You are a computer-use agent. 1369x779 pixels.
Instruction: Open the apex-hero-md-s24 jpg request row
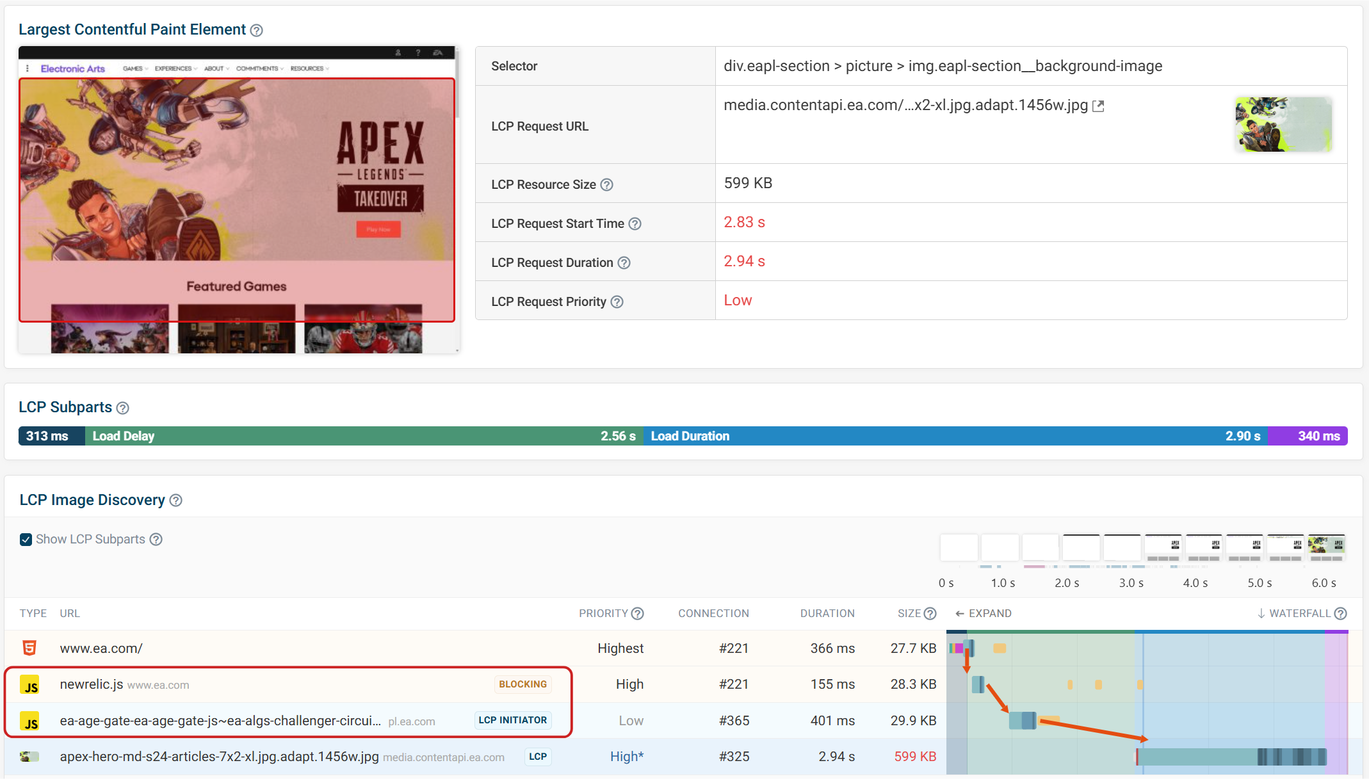click(683, 757)
